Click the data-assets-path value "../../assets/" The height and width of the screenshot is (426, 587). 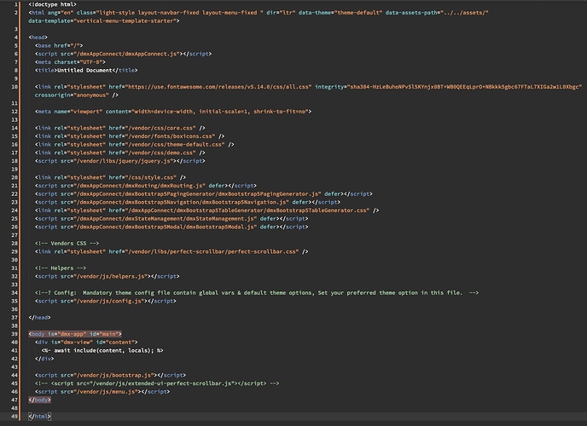[x=464, y=13]
